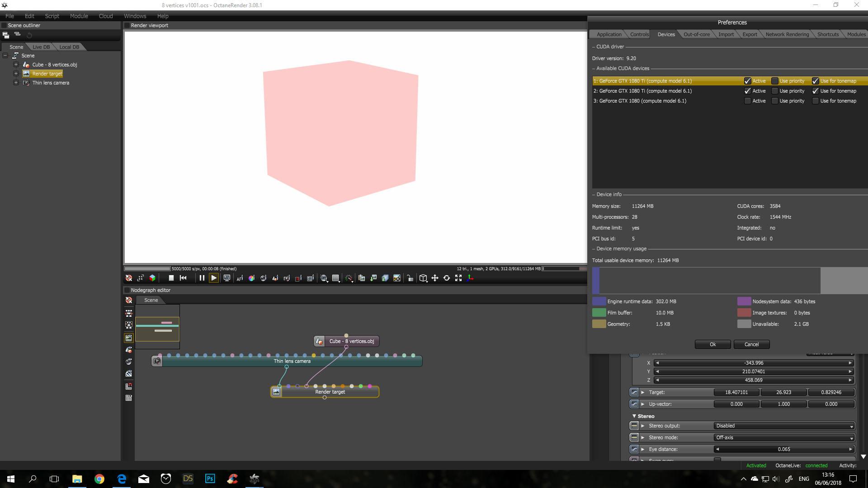The image size is (868, 488).
Task: Click the world coordinate axes icon
Action: click(x=470, y=278)
